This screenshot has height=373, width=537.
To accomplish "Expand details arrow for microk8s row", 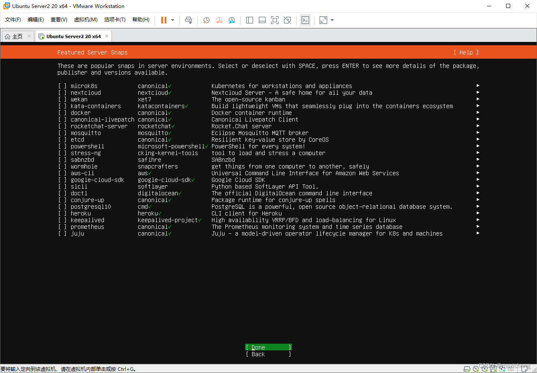I will click(x=478, y=86).
